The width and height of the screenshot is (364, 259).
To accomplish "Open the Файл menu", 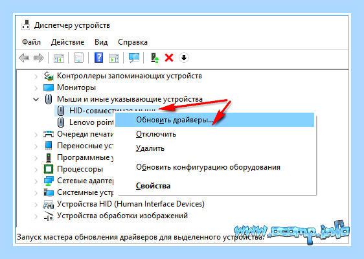I will pos(31,42).
